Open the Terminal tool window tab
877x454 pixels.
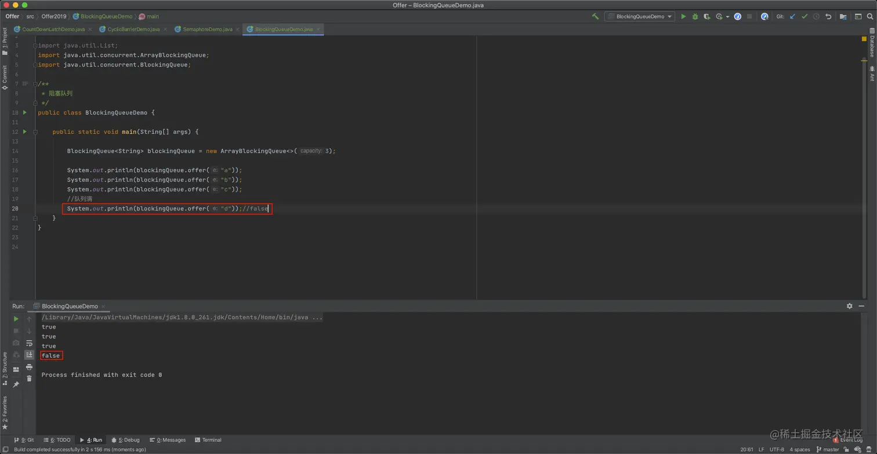[x=208, y=440]
